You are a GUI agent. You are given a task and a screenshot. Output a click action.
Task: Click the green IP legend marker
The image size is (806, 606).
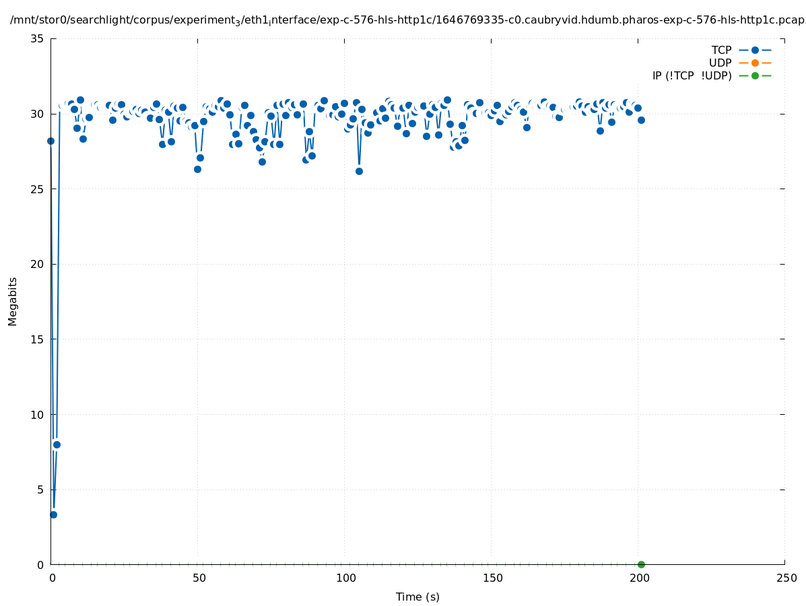(755, 76)
